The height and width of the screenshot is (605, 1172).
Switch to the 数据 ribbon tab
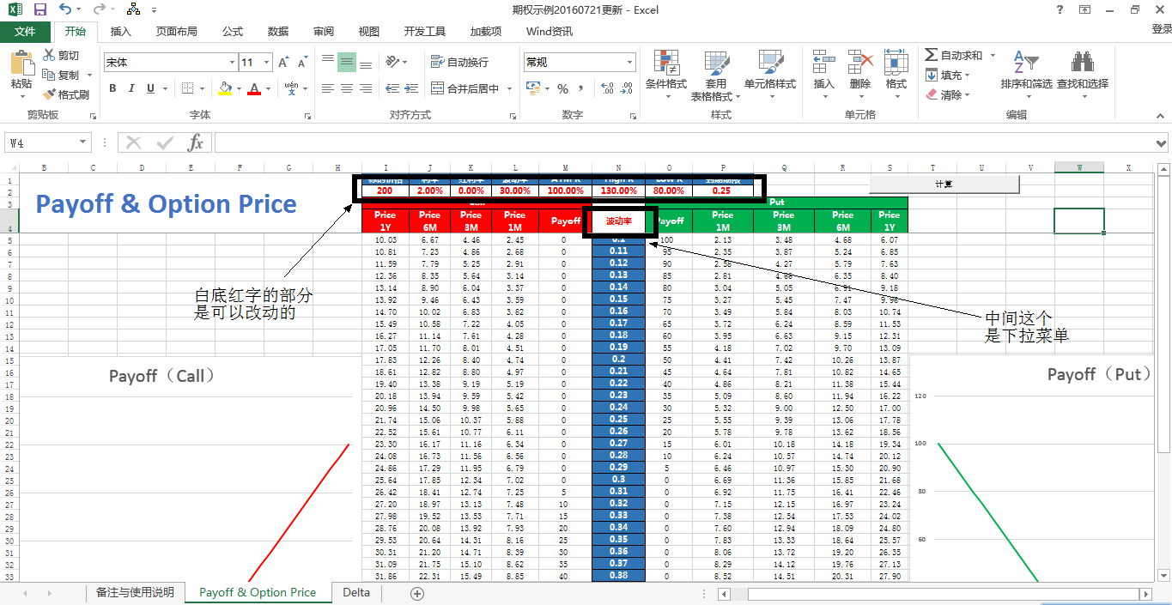278,32
